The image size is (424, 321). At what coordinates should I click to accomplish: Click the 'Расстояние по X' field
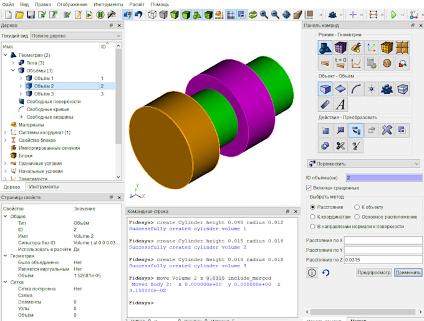click(x=383, y=240)
